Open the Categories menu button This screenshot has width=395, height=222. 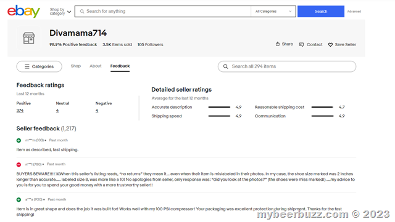[x=39, y=66]
